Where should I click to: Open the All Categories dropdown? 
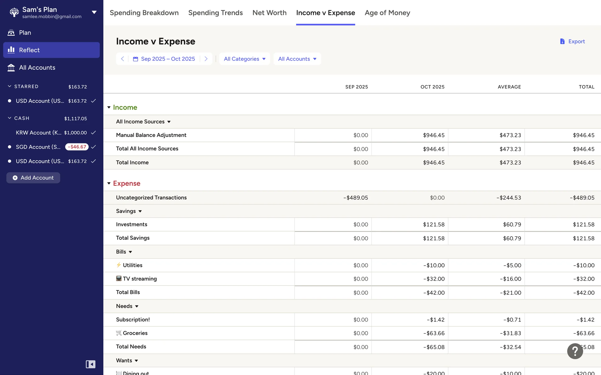click(x=244, y=59)
